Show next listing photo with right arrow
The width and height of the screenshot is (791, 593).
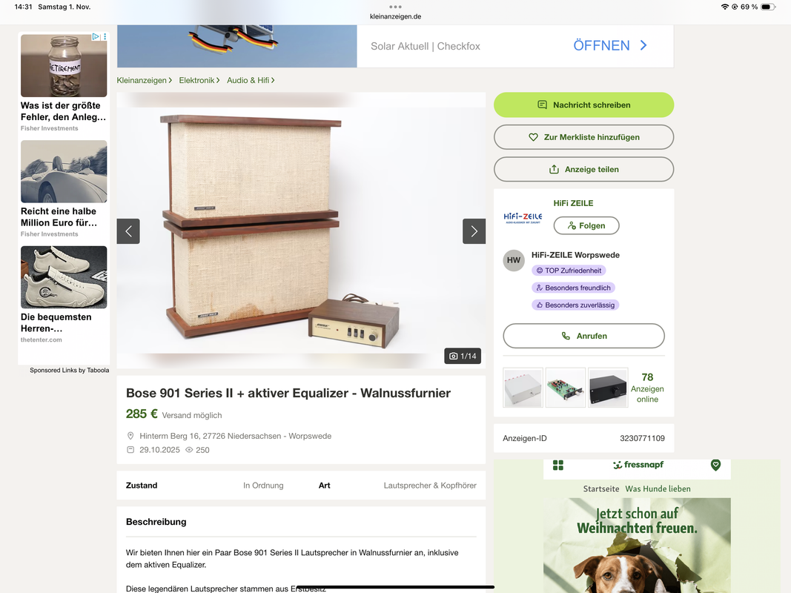(x=474, y=231)
